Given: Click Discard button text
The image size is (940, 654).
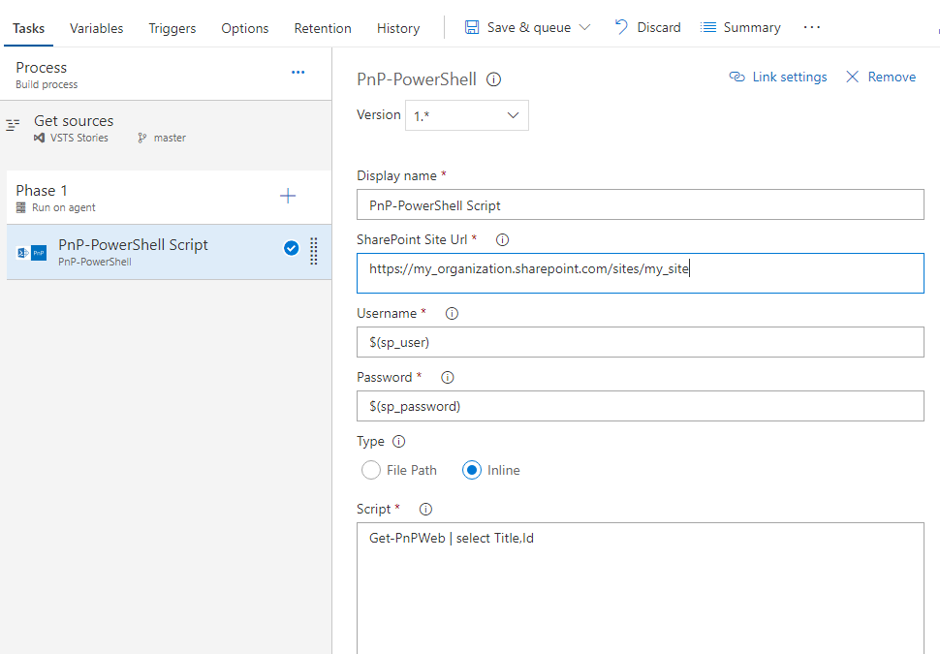Looking at the screenshot, I should pyautogui.click(x=659, y=27).
